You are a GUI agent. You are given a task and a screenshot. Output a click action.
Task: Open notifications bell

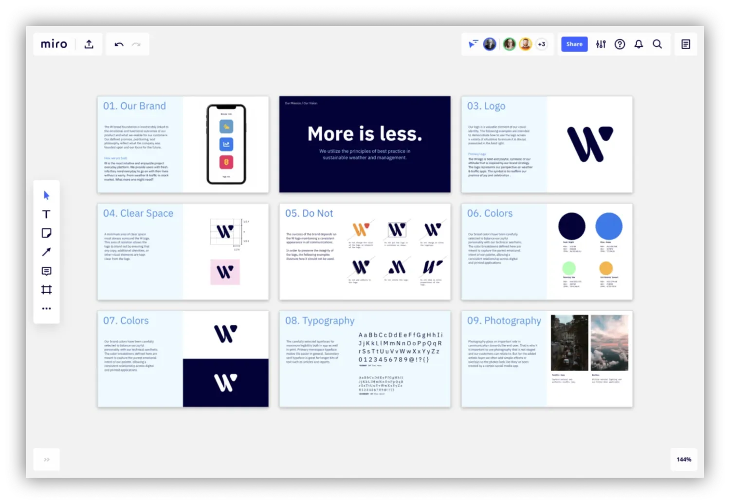click(639, 44)
